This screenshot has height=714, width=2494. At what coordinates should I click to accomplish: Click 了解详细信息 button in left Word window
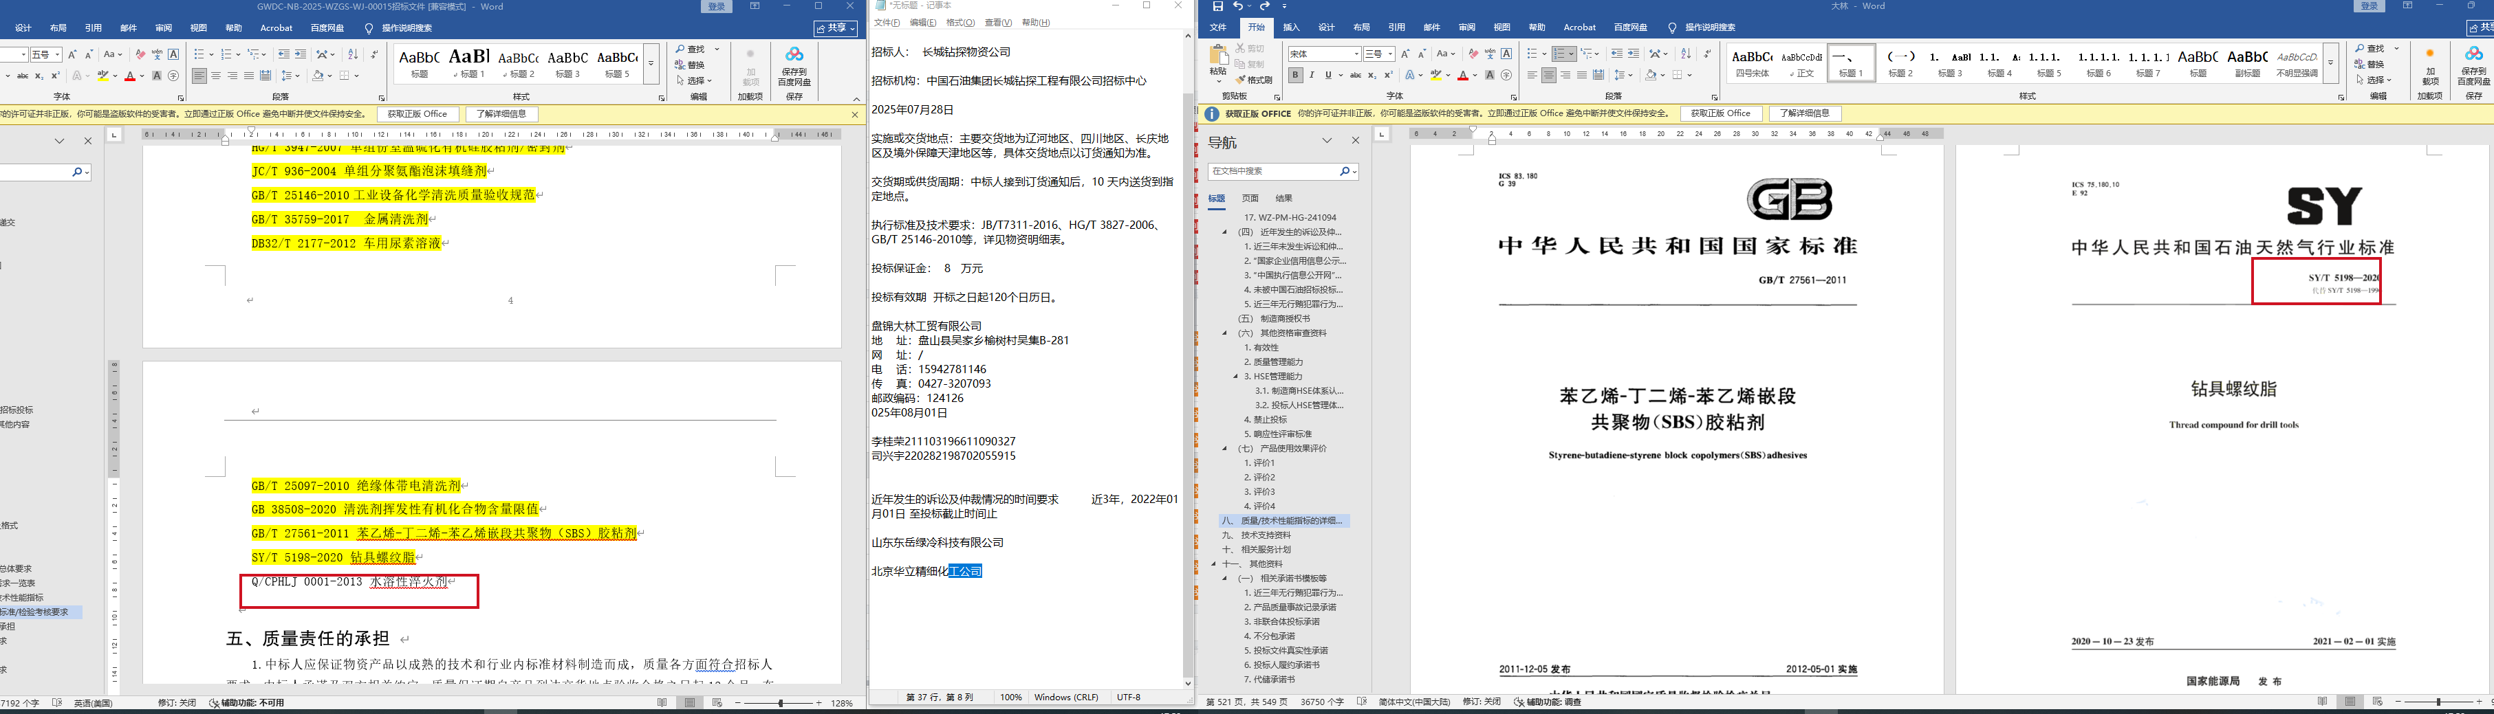[503, 114]
